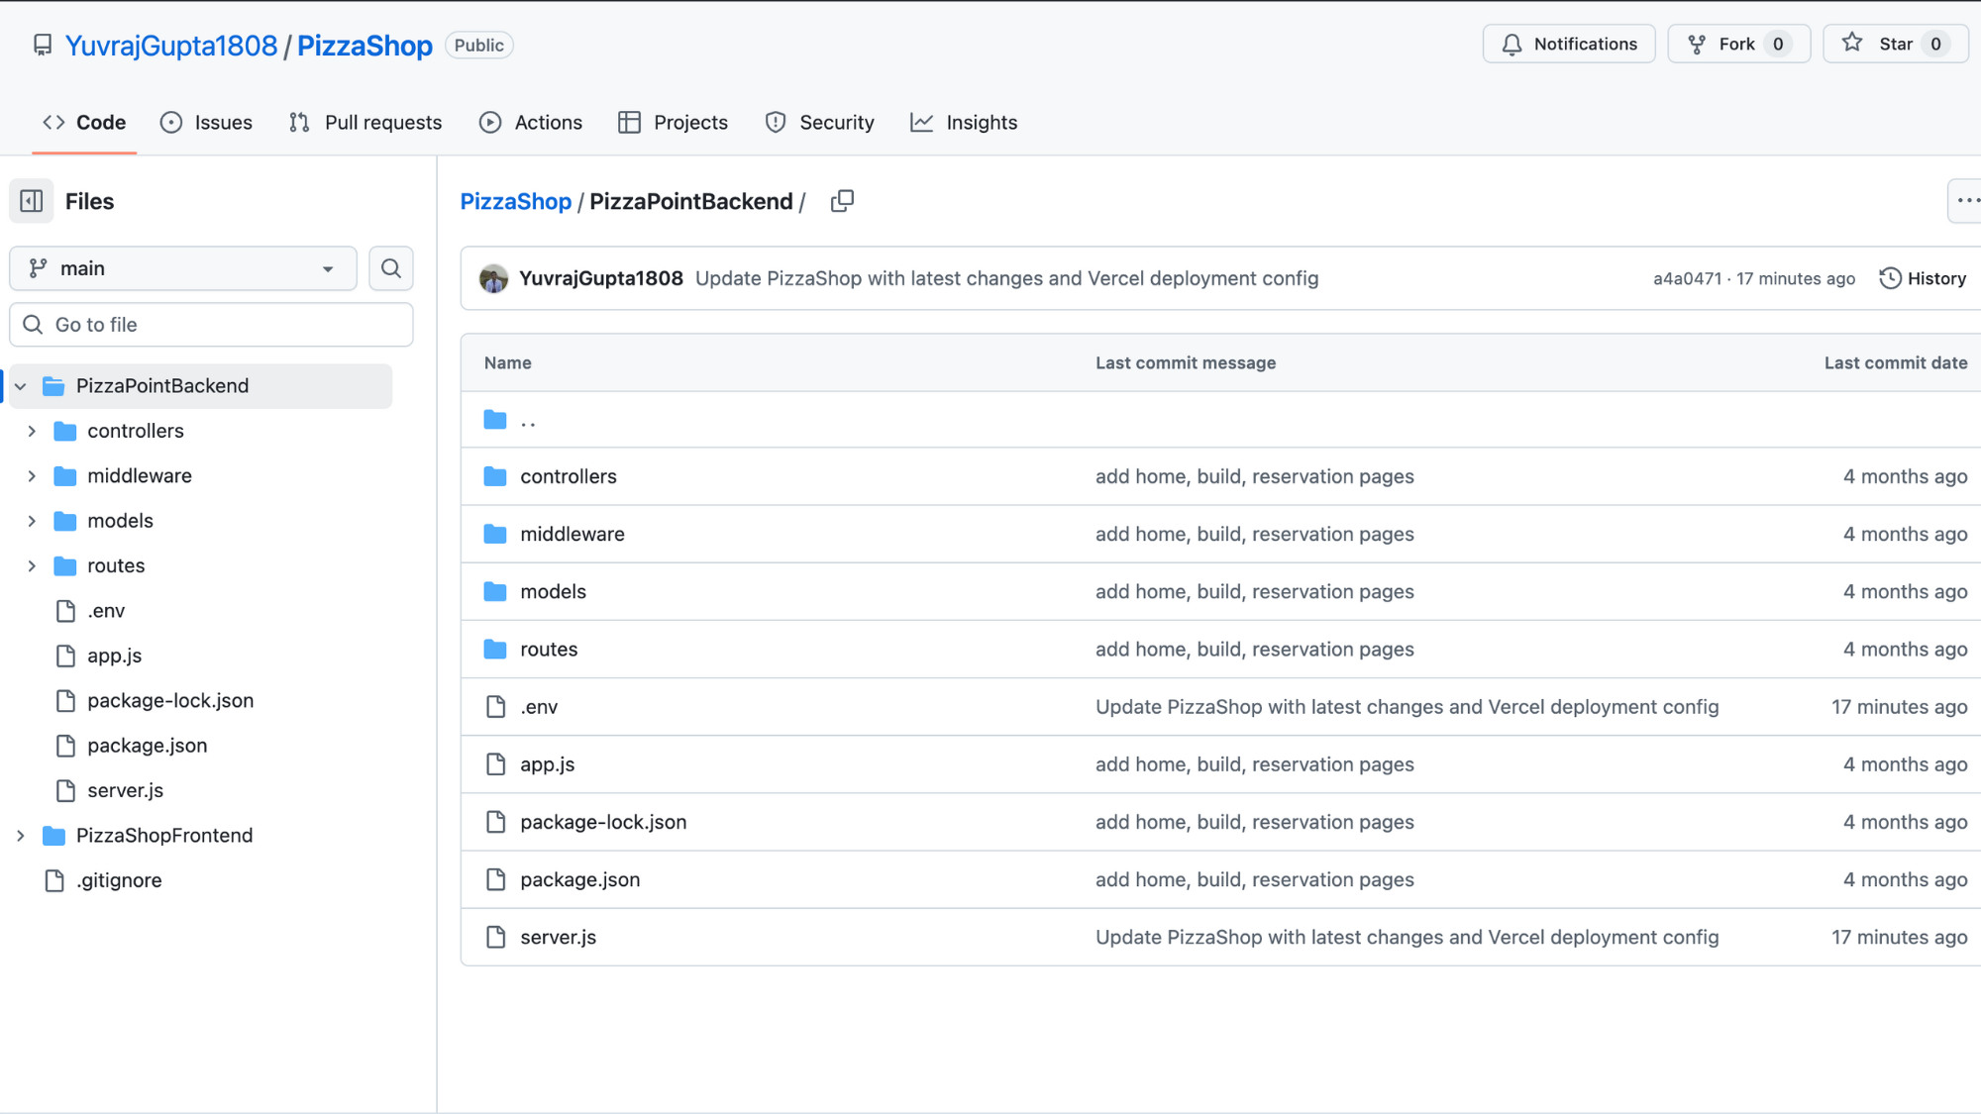The height and width of the screenshot is (1114, 1981).
Task: Click the server.js file icon in the file table
Action: pos(495,937)
